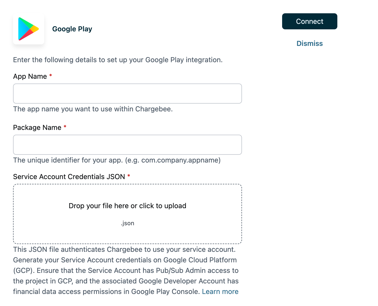Click the asterisk next to Service Account Credentials JSON
378x306 pixels.
129,176
